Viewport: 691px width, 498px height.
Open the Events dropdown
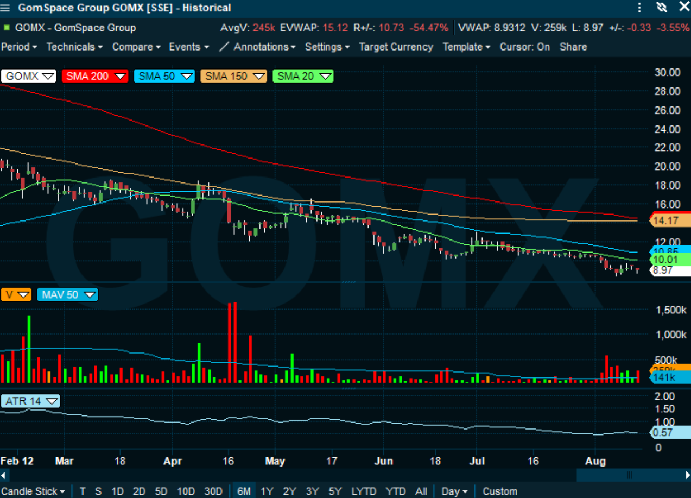coord(189,47)
